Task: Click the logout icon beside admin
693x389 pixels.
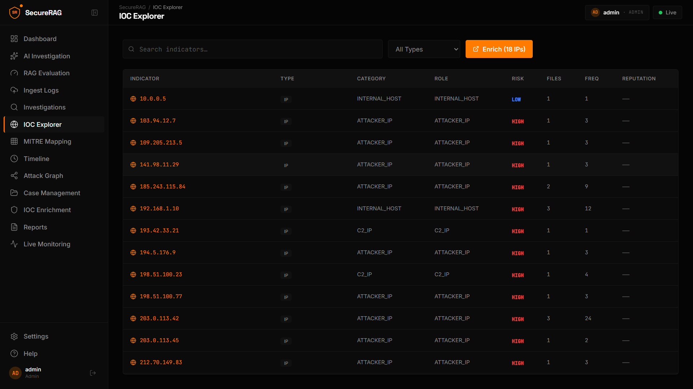Action: pyautogui.click(x=93, y=373)
